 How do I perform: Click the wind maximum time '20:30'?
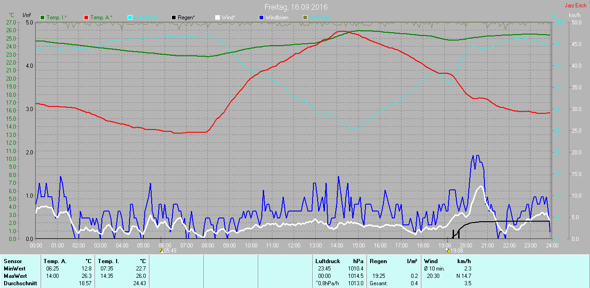click(x=433, y=276)
